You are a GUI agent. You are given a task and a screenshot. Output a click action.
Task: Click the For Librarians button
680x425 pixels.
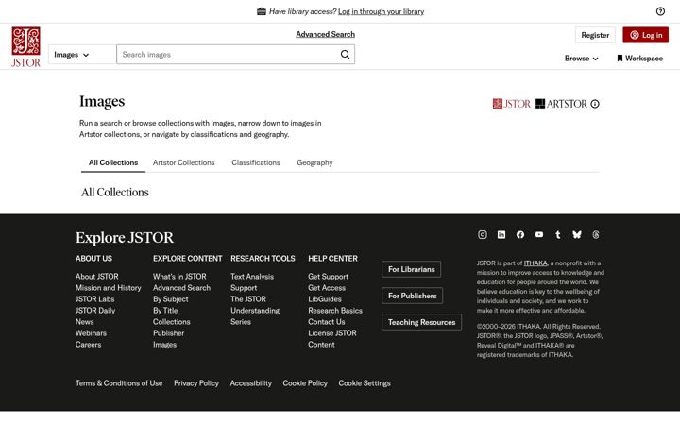[x=412, y=269]
